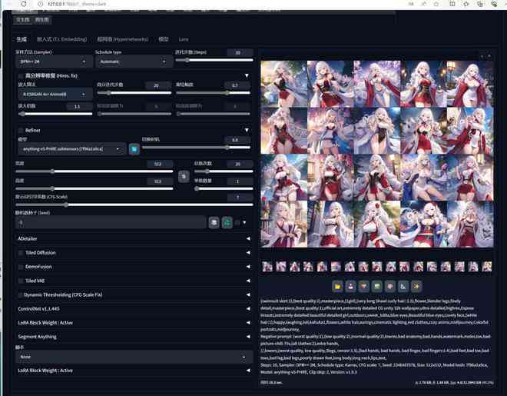The height and width of the screenshot is (396, 507).
Task: Collapse the Refiner section arrow
Action: tap(247, 130)
